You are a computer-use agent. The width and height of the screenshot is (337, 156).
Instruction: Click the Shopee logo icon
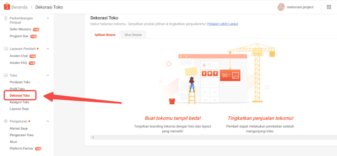7,7
